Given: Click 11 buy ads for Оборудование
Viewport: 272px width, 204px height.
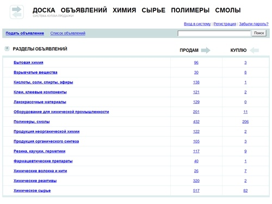Looking at the screenshot, I should click(x=245, y=112).
